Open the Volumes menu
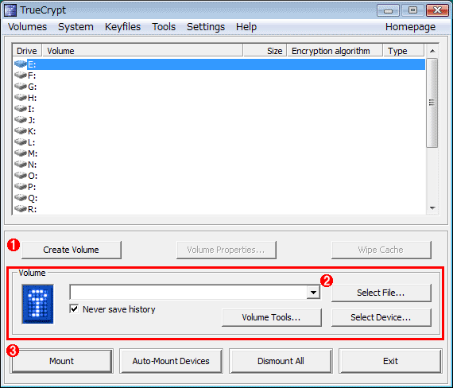This screenshot has width=453, height=388. pos(28,27)
